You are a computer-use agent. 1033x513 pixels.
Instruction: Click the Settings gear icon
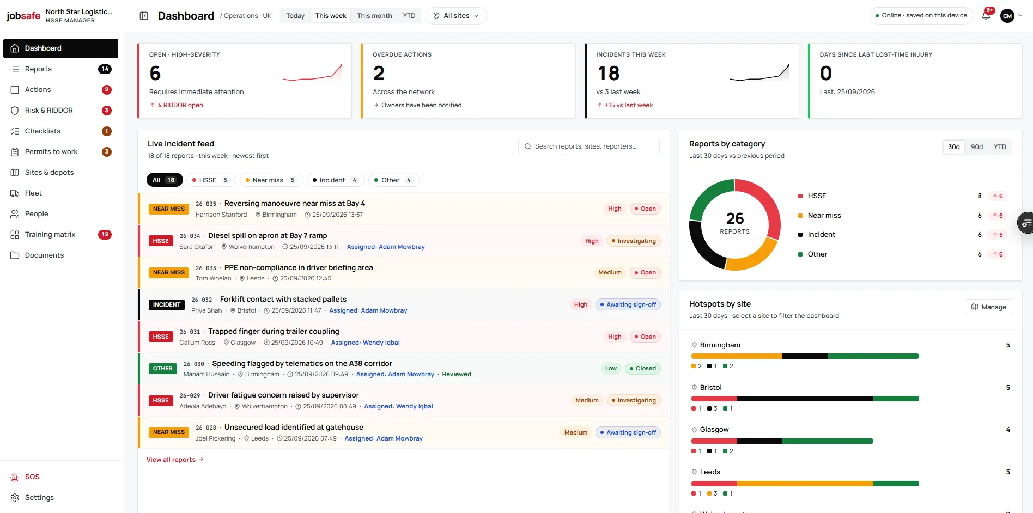coord(15,498)
